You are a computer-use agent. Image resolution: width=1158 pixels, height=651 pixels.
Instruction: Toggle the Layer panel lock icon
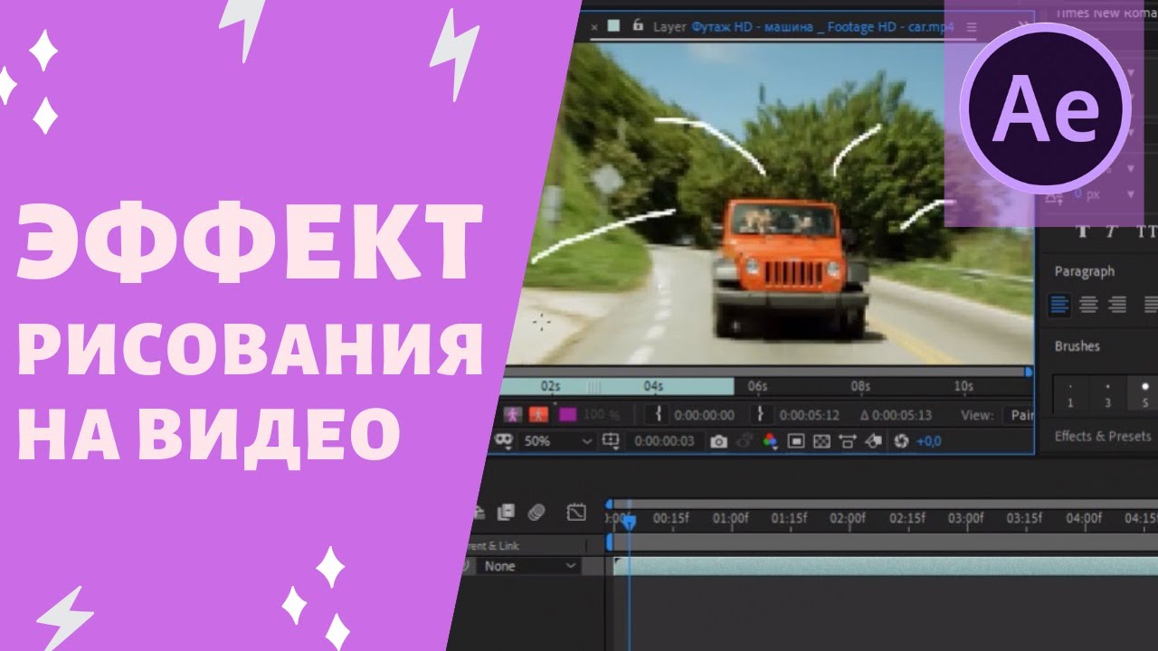(638, 26)
